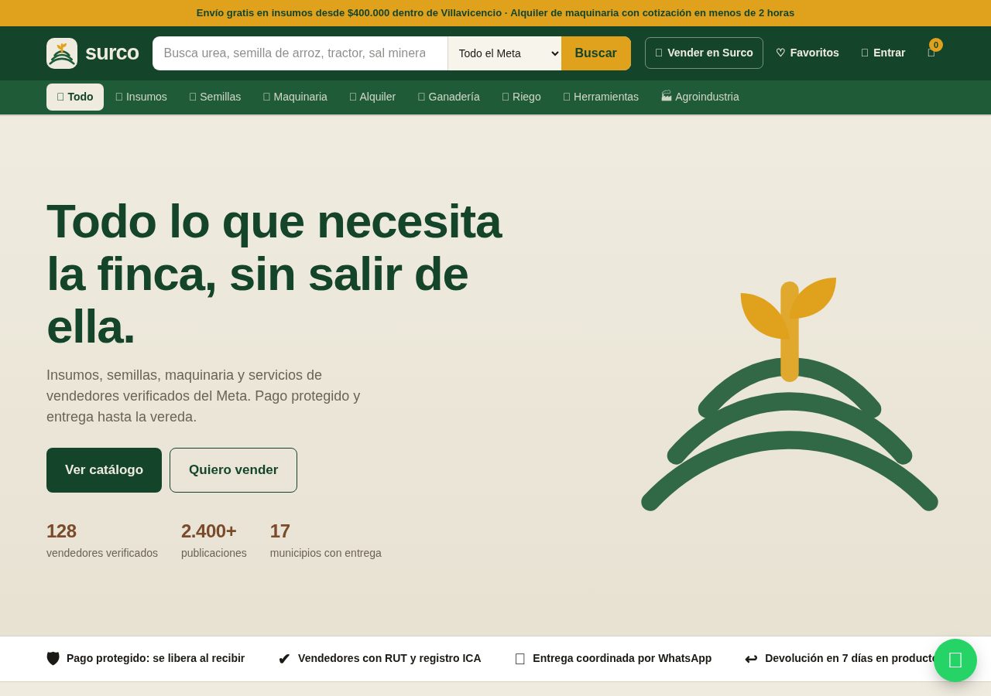
Task: Click the Entrar login link
Action: tap(883, 53)
